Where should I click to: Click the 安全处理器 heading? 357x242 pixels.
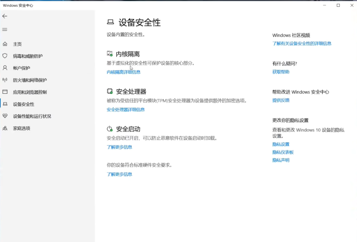[131, 91]
